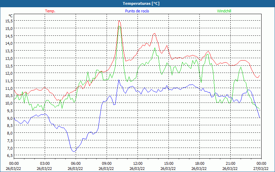Click the 09:00 time axis label
275x172 pixels.
click(x=107, y=164)
